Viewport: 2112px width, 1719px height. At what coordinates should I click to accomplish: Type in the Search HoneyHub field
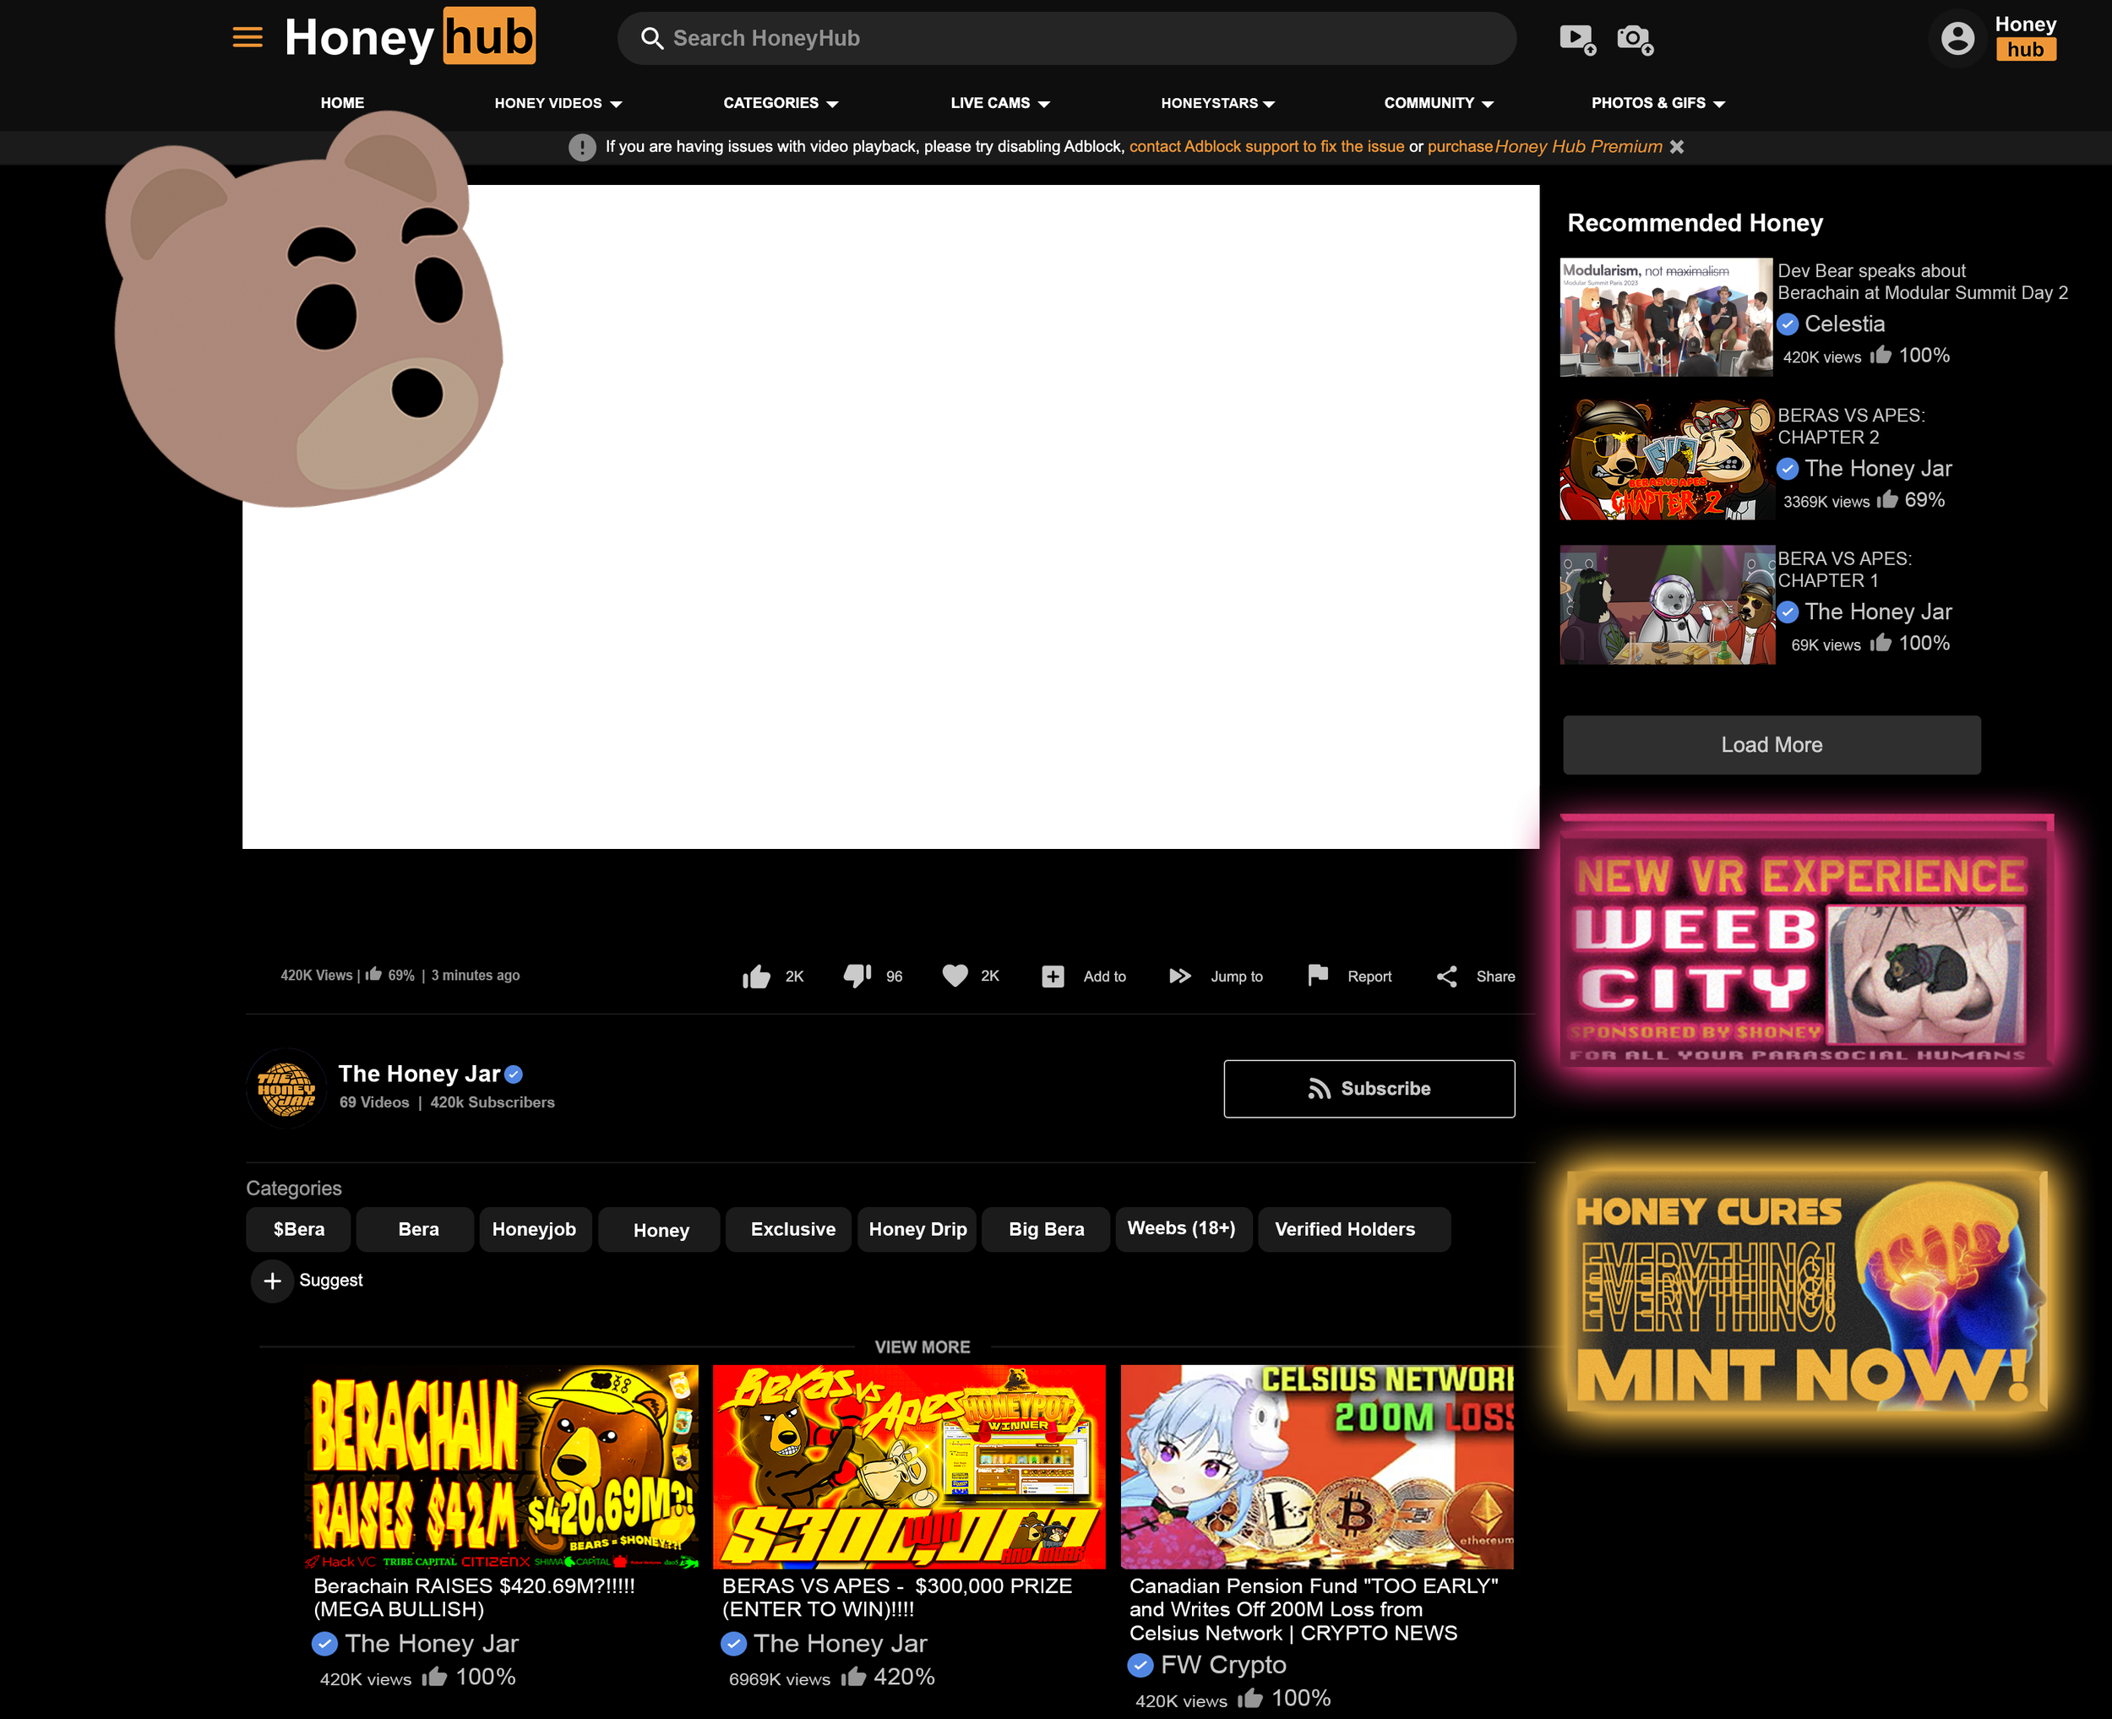[1066, 39]
